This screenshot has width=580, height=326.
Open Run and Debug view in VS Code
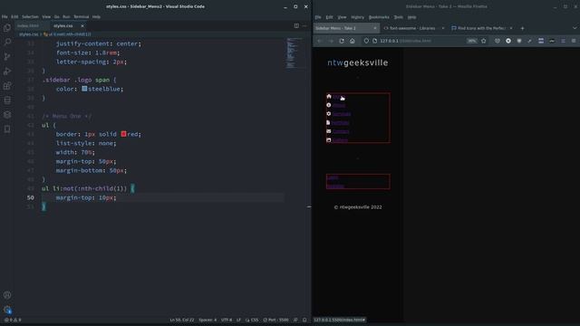[x=7, y=71]
